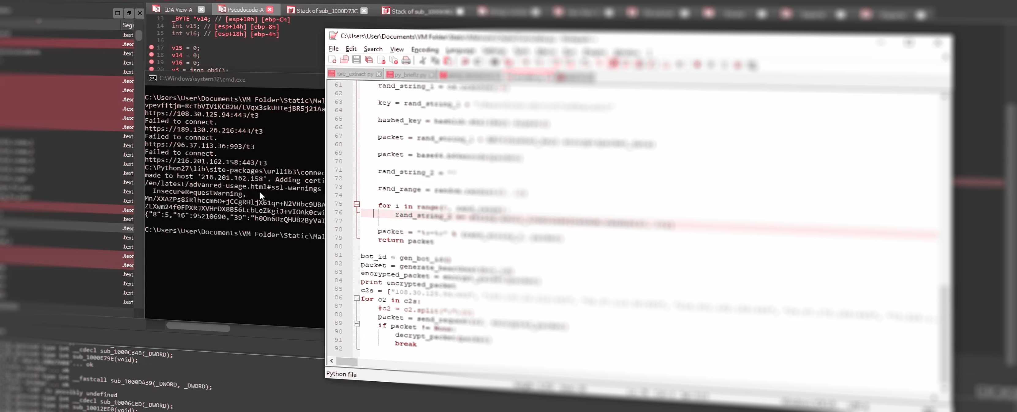Screen dimensions: 1017x412
Task: Click the Save icon in Notepad++ toolbar
Action: 357,60
